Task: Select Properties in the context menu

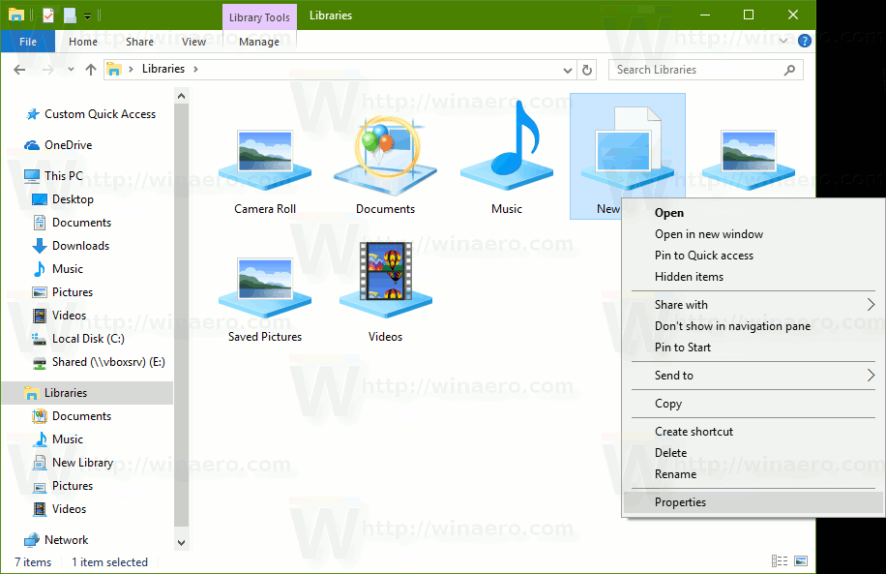Action: click(x=680, y=501)
